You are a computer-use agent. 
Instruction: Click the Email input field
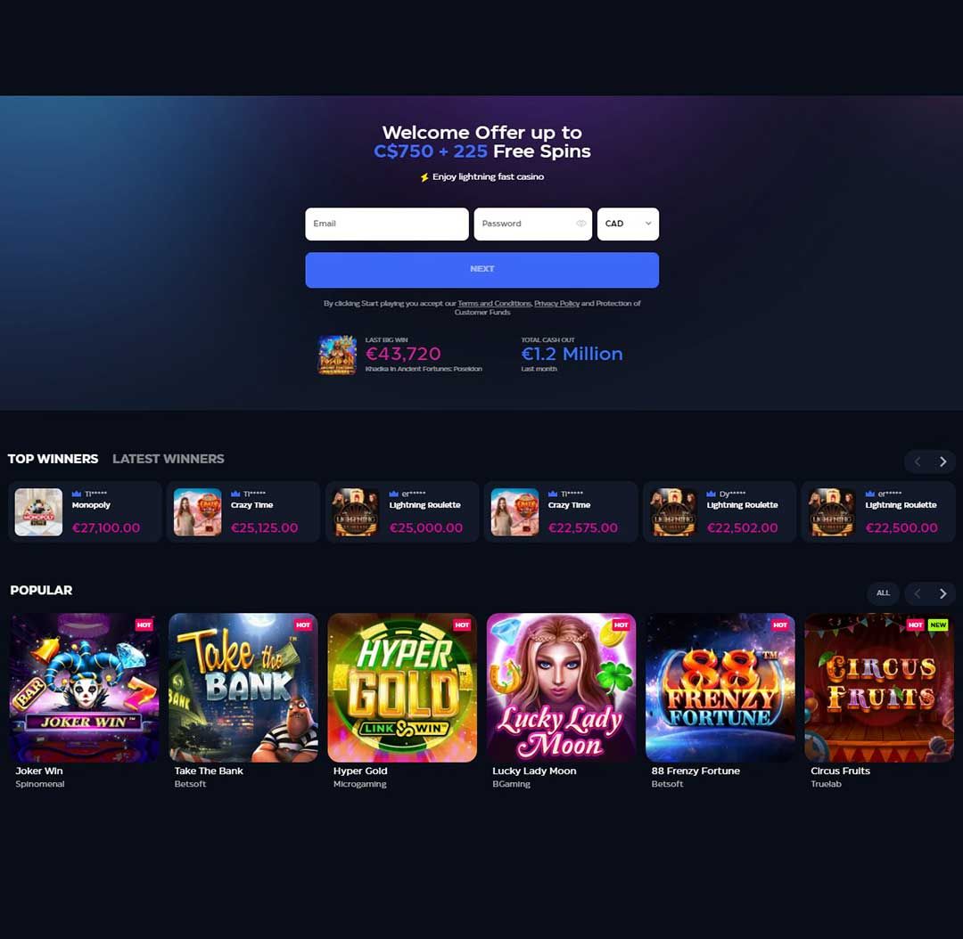pyautogui.click(x=387, y=224)
